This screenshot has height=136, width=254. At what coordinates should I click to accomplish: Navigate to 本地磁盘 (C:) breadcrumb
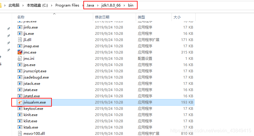[x=37, y=5]
